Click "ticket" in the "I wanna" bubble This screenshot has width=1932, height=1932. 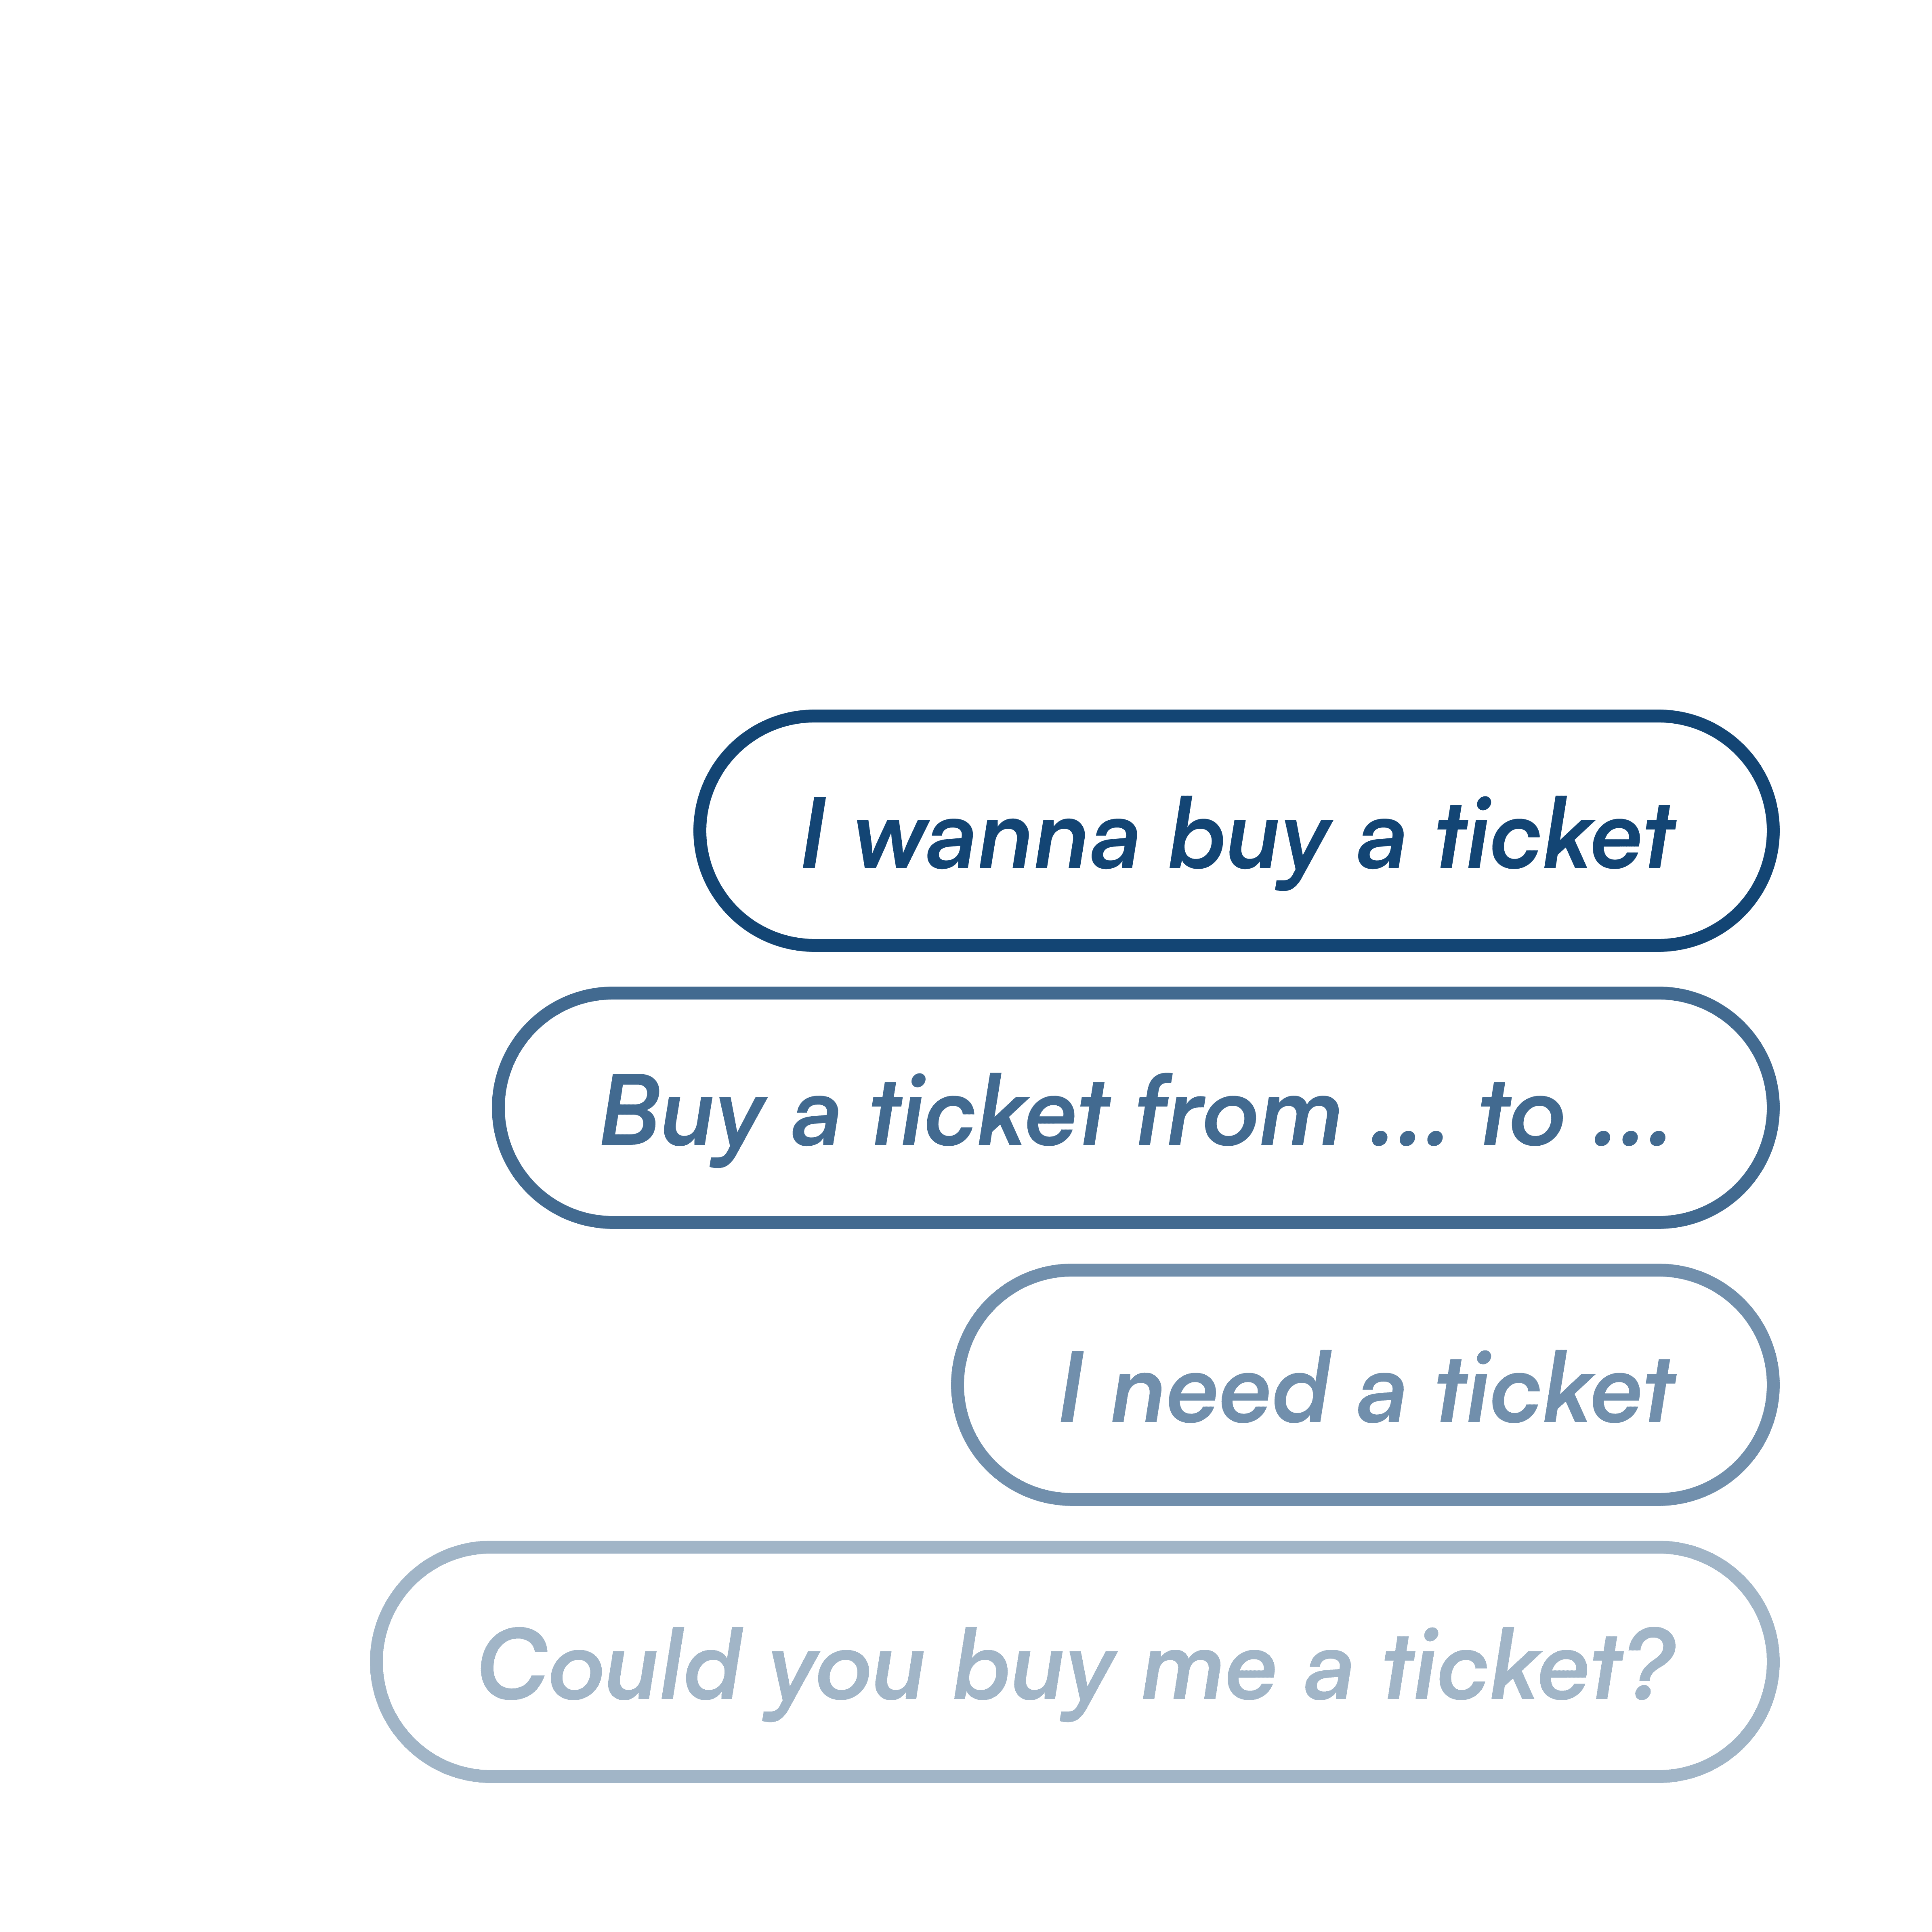[1555, 833]
